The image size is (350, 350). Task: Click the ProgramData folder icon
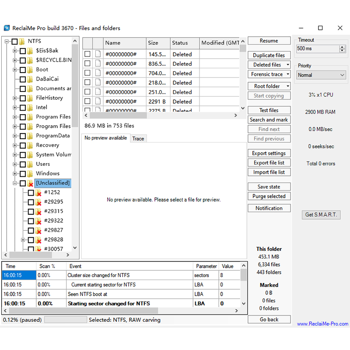[30, 136]
